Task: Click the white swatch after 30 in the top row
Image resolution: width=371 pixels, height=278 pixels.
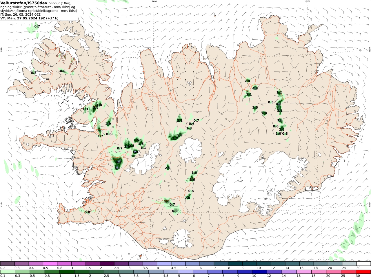Action: click(x=363, y=264)
